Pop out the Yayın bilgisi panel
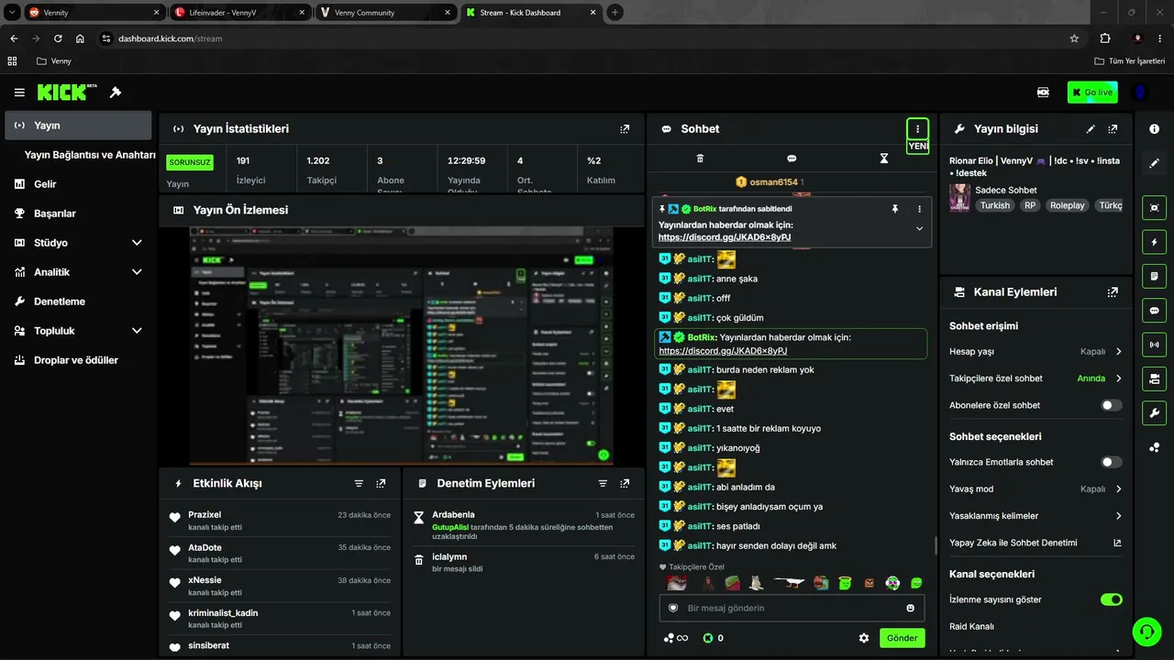The height and width of the screenshot is (660, 1174). point(1113,129)
